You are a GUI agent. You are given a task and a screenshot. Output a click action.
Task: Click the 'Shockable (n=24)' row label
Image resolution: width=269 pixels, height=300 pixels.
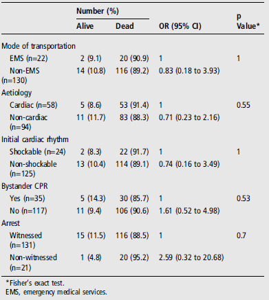[x=38, y=152]
